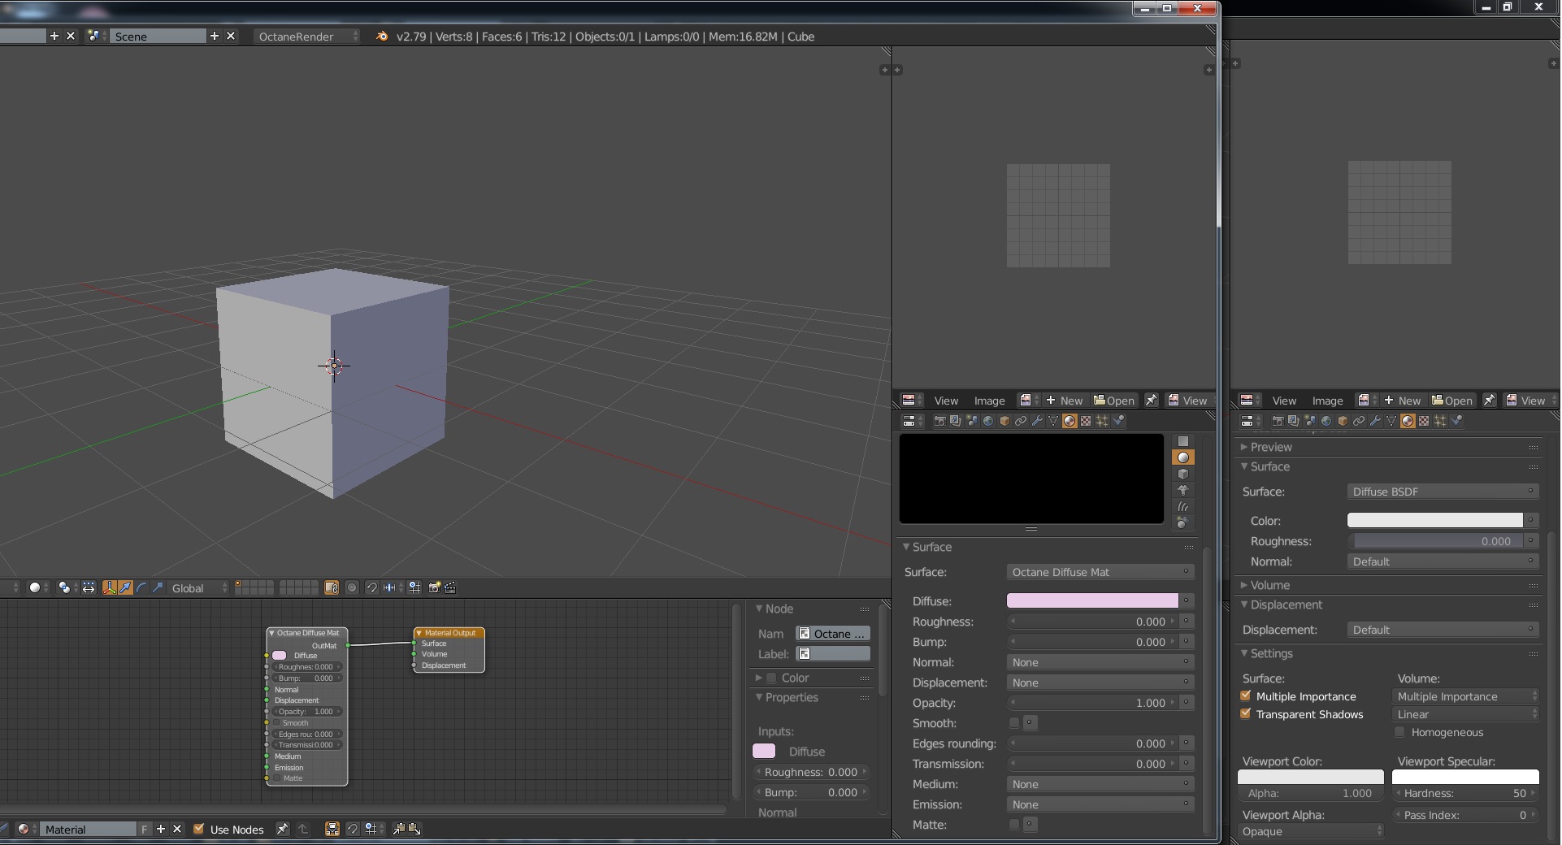The height and width of the screenshot is (845, 1562).
Task: Click node editor copy nodes icon
Action: (x=398, y=829)
